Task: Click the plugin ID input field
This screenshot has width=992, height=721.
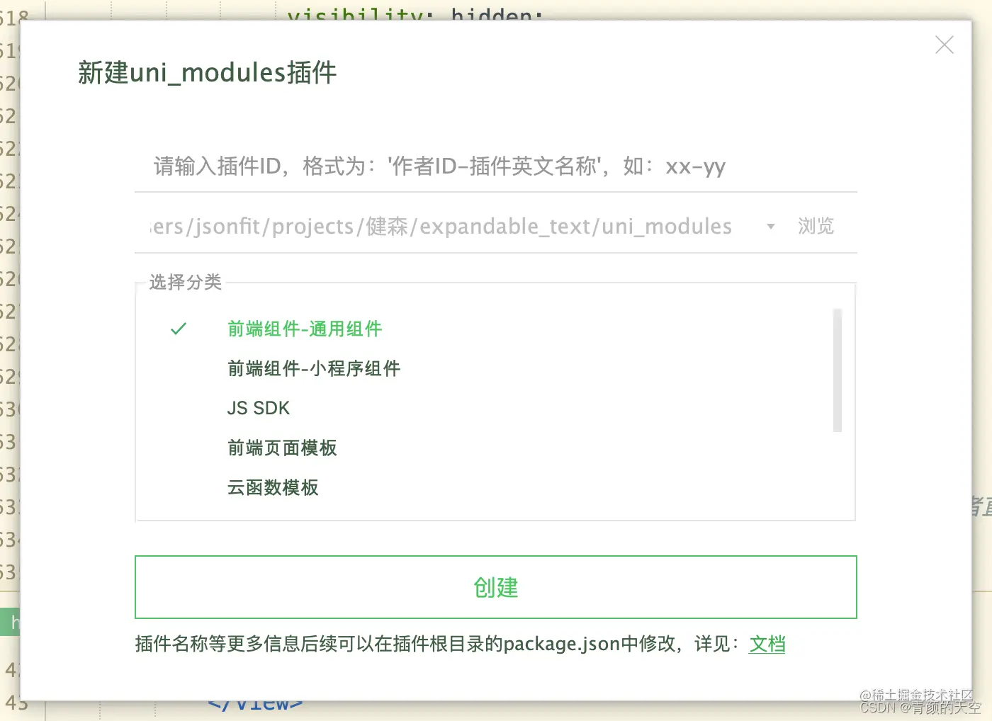Action: pos(495,166)
